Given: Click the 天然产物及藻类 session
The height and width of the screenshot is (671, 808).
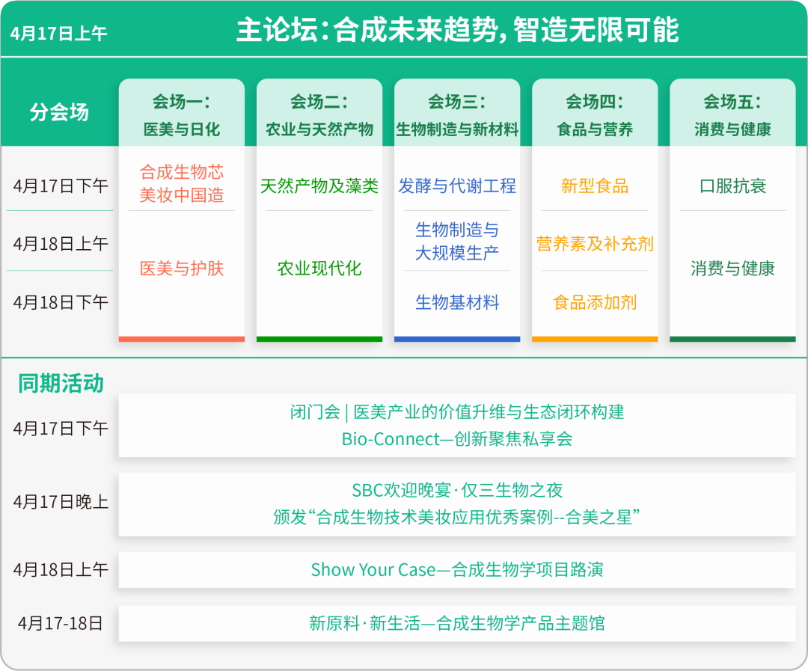Looking at the screenshot, I should [x=319, y=186].
